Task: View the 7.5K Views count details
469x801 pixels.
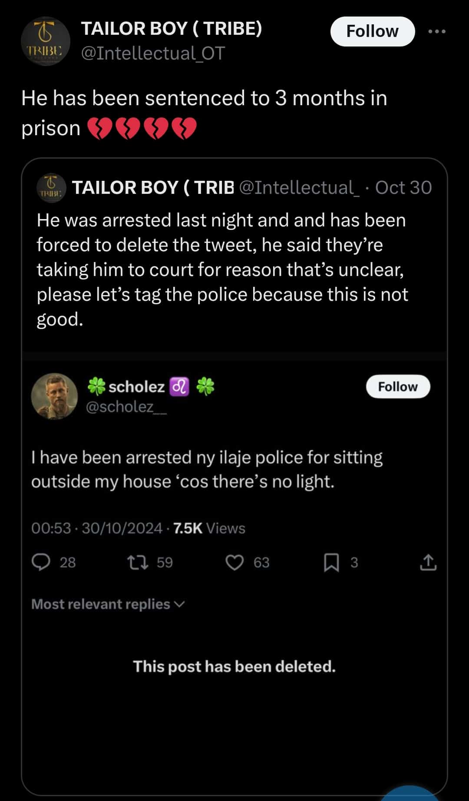Action: pos(209,528)
